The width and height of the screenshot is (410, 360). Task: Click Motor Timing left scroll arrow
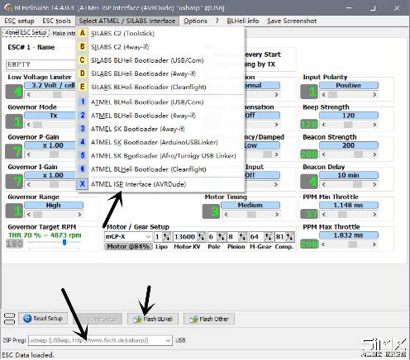coord(226,215)
